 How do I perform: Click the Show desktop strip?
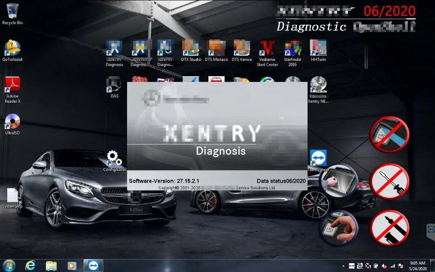[x=433, y=265]
